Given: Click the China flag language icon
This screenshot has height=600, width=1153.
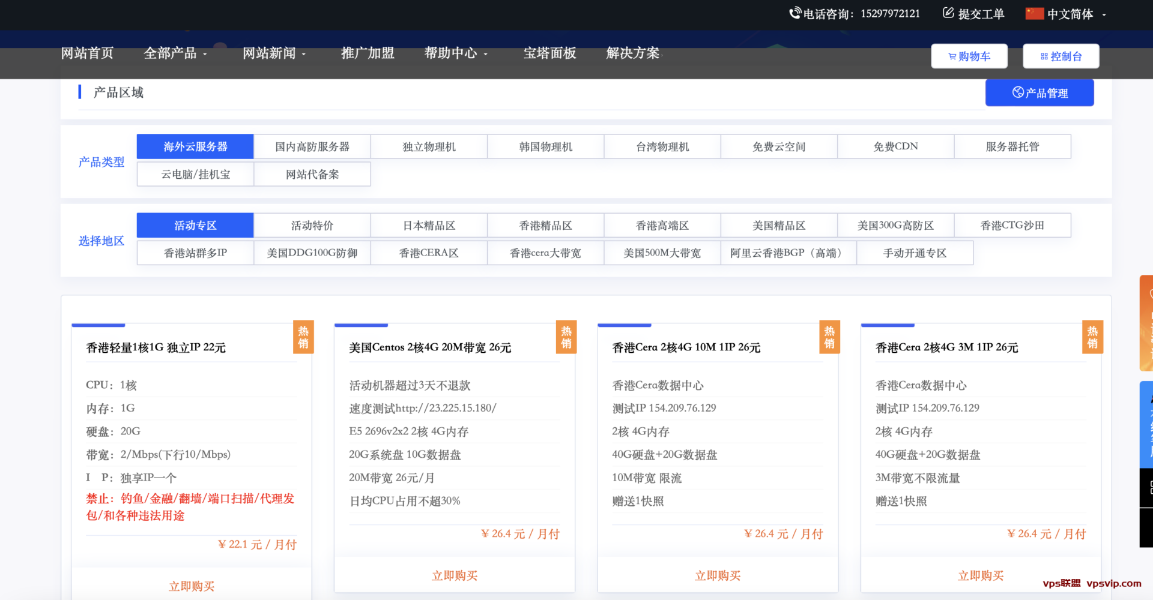Looking at the screenshot, I should pos(1035,13).
